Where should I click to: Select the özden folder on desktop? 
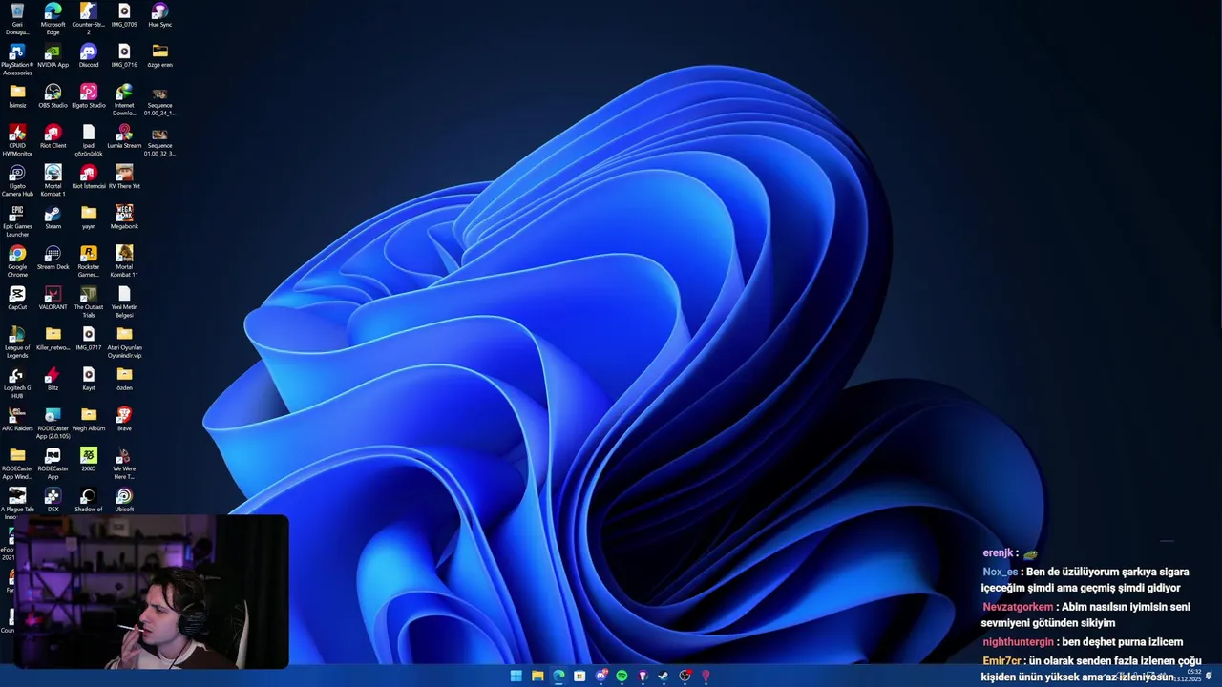pos(124,379)
